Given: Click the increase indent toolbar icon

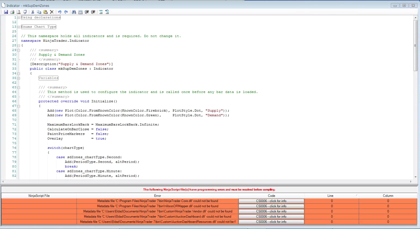Looking at the screenshot, I should (x=93, y=12).
